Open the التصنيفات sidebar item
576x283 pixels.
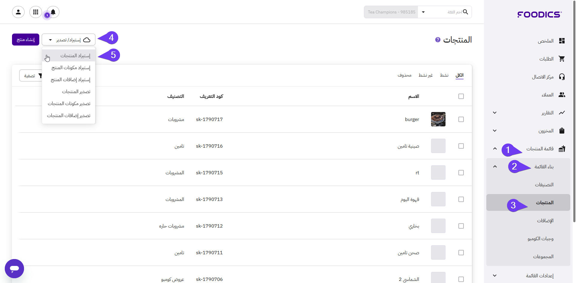point(544,185)
